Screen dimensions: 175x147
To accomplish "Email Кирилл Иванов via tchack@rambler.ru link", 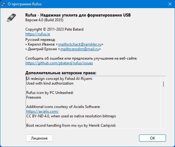I will (x=80, y=44).
